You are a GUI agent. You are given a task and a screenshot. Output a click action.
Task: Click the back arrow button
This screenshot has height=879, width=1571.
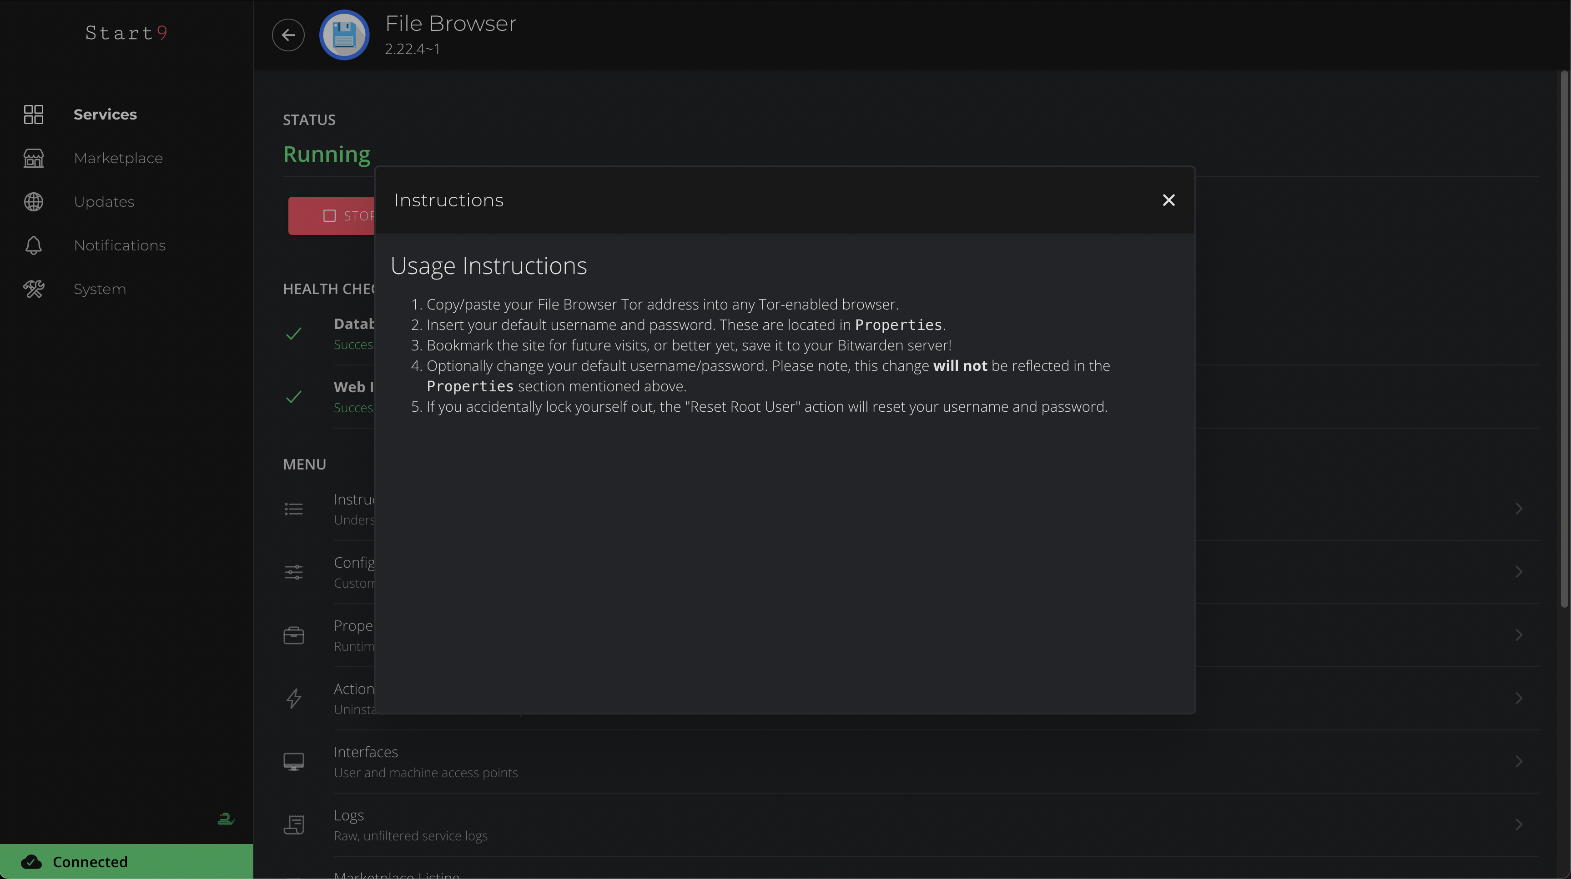point(288,35)
